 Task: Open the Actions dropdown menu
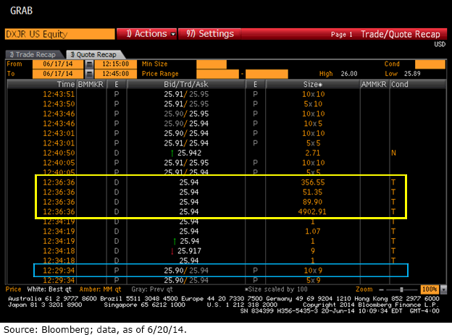[146, 34]
